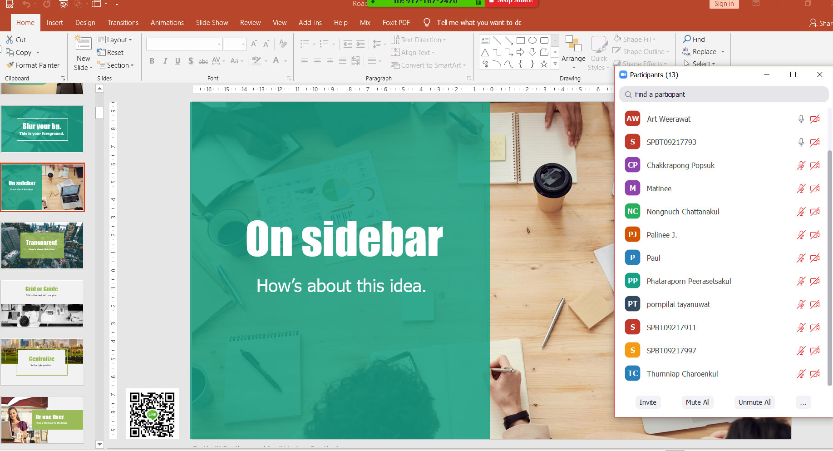This screenshot has height=451, width=833.
Task: Center align text
Action: pos(317,61)
